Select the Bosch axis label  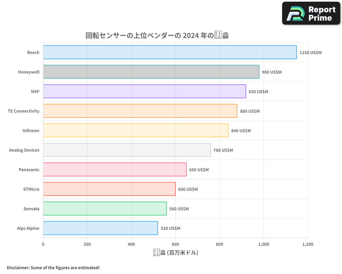click(x=33, y=52)
